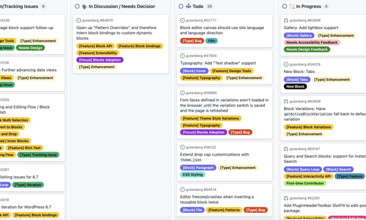Click '[Feature] Extensibility' label on #64870

[x=98, y=53]
